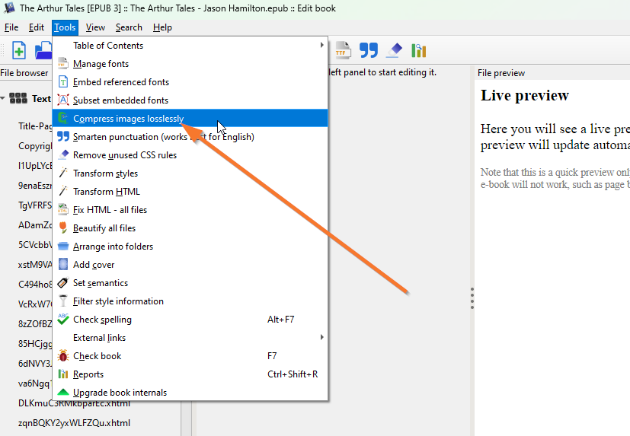630x436 pixels.
Task: Select the file starting with TgVFRFS
Action: click(35, 205)
